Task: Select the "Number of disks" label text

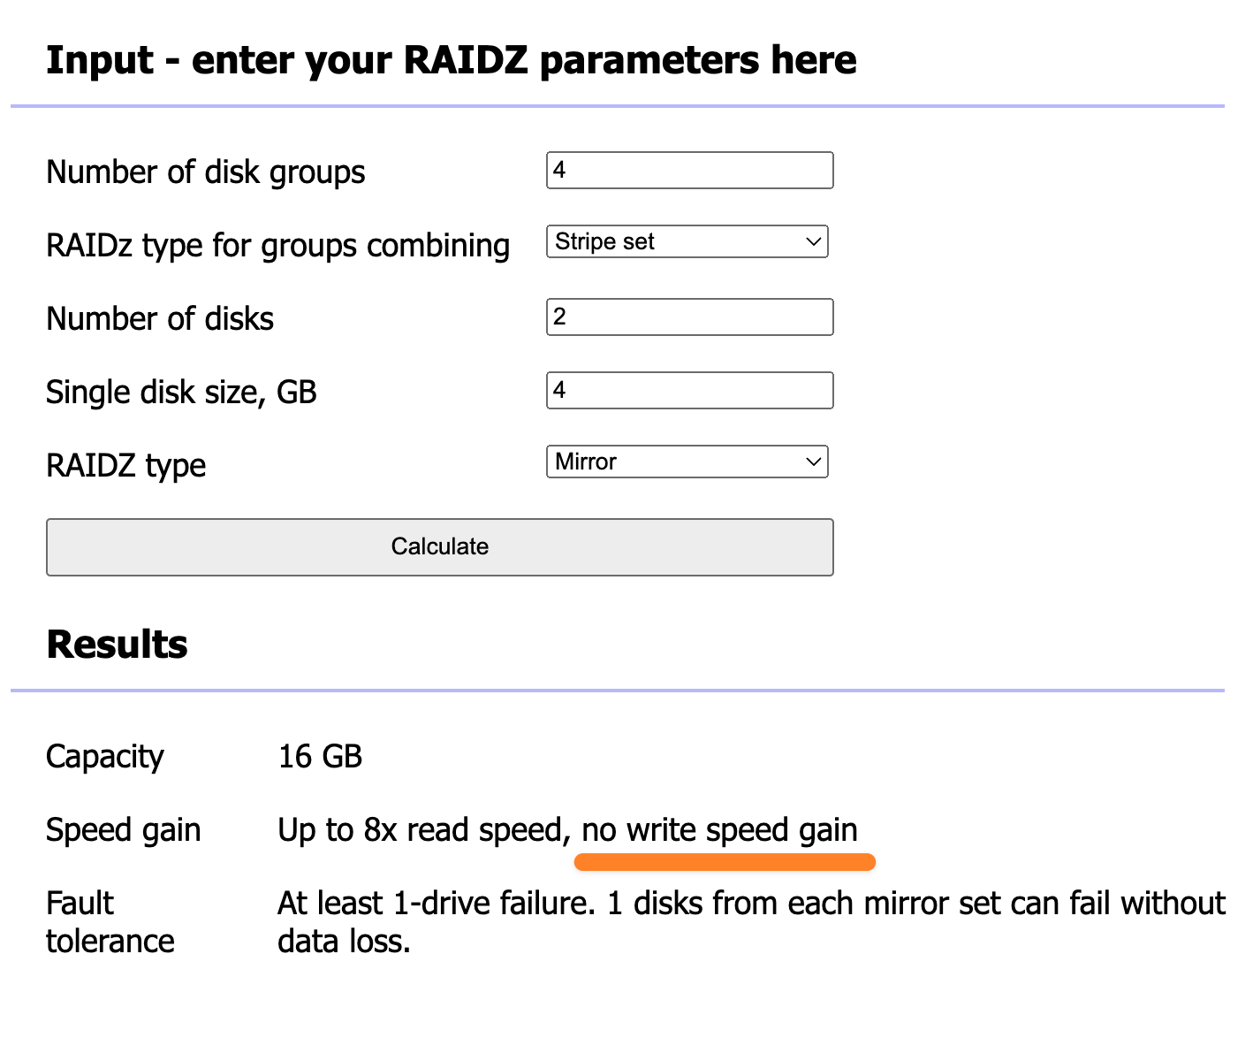Action: click(160, 319)
